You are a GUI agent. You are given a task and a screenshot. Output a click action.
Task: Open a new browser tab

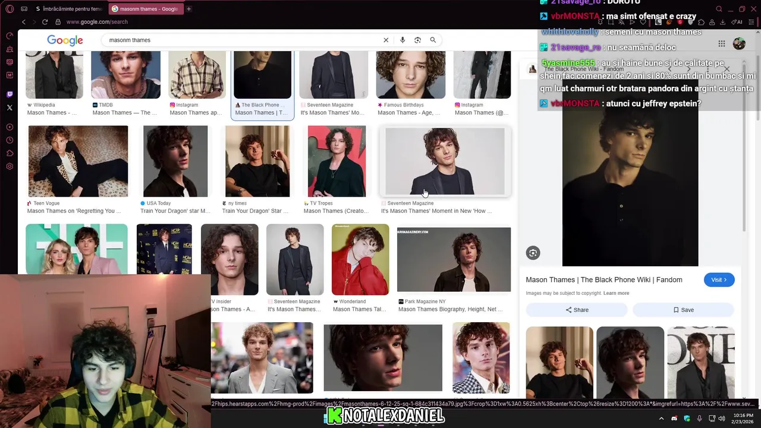188,9
